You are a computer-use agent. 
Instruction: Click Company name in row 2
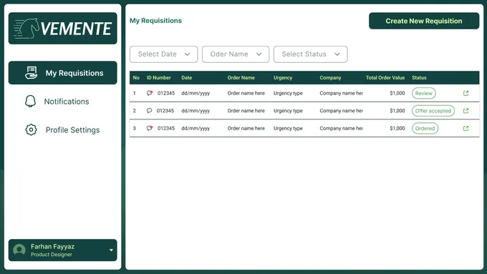342,111
